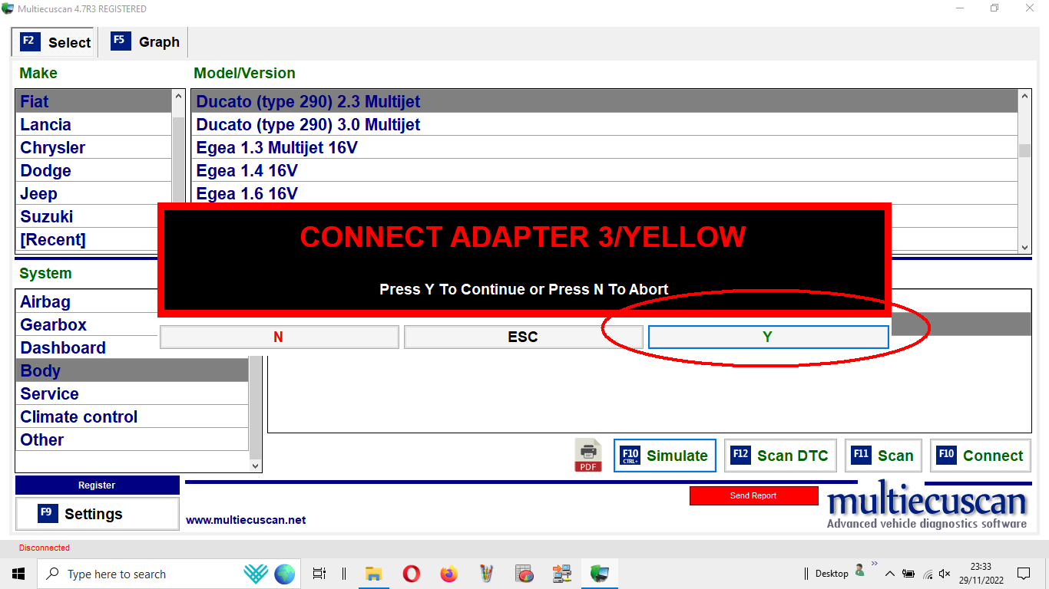Click the People icon in the tray
The width and height of the screenshot is (1049, 589).
tap(860, 571)
